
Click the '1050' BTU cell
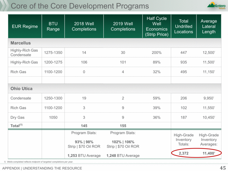point(53,117)
